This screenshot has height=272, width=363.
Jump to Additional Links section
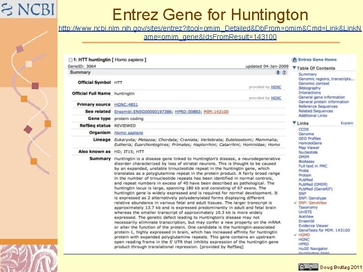[x=313, y=115]
